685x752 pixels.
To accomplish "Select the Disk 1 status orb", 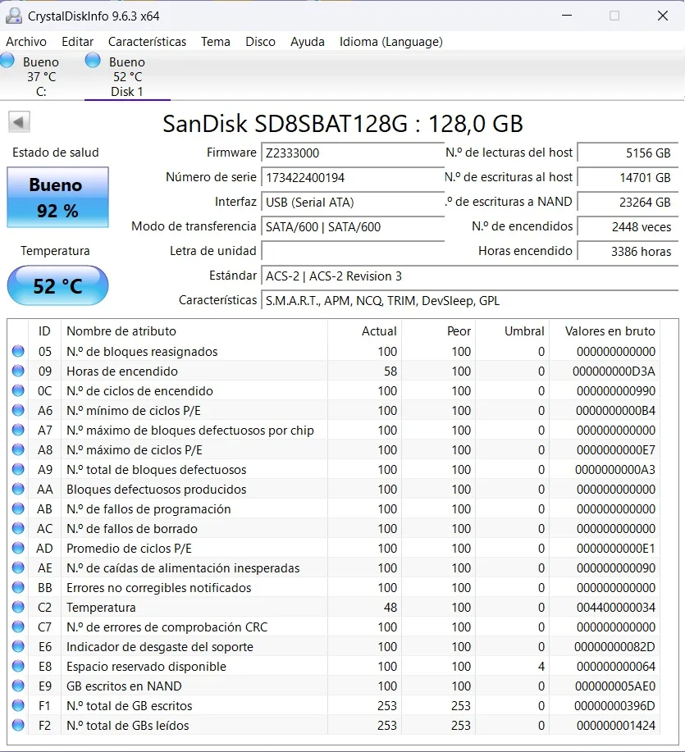I will click(x=93, y=61).
